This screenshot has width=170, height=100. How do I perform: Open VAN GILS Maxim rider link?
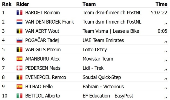coord(43,50)
